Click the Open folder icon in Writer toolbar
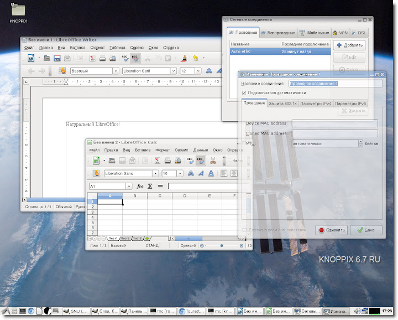 [x=46, y=58]
